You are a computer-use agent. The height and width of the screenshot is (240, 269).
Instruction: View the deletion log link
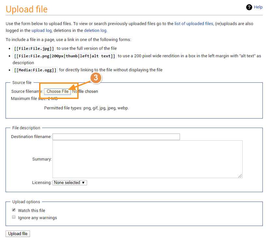click(95, 31)
